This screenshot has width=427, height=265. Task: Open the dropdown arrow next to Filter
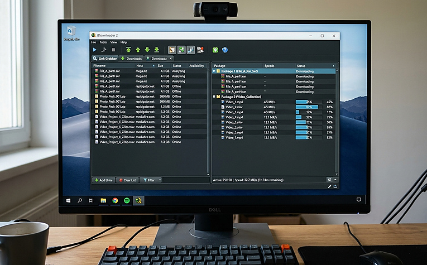tap(160, 180)
